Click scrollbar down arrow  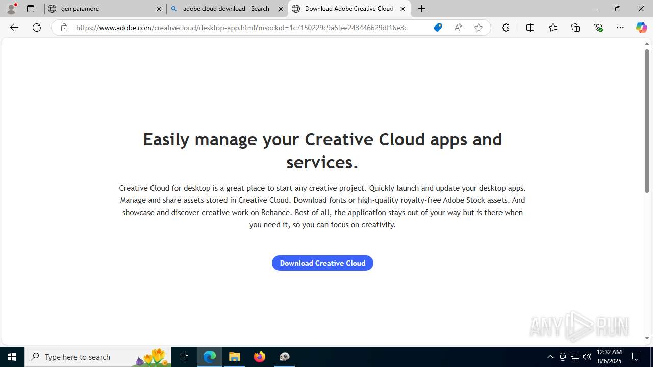[647, 338]
